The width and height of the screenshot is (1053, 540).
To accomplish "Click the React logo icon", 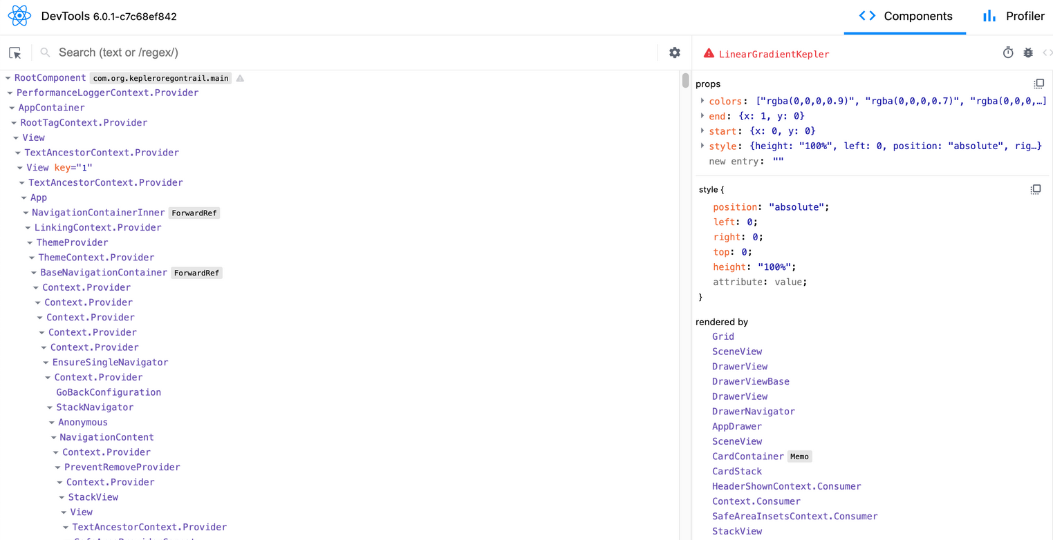I will 19,16.
